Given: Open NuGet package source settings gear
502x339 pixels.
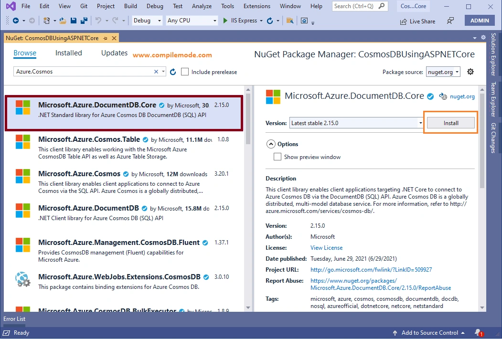Looking at the screenshot, I should (x=470, y=72).
